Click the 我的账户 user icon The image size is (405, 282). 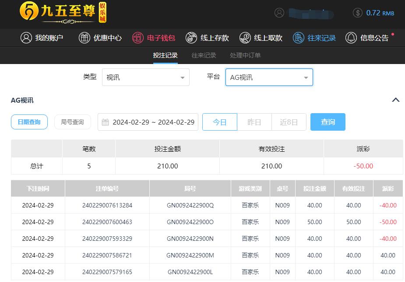[26, 38]
